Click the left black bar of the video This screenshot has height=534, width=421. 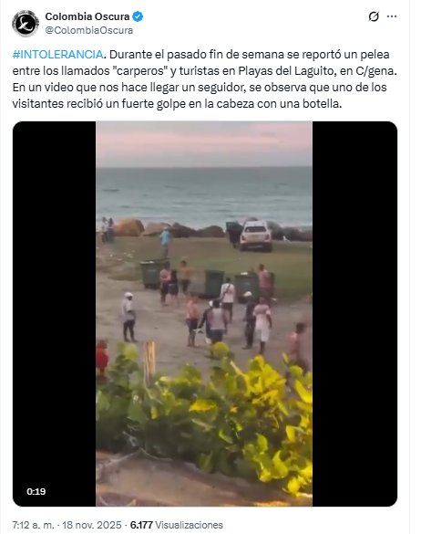(55, 314)
